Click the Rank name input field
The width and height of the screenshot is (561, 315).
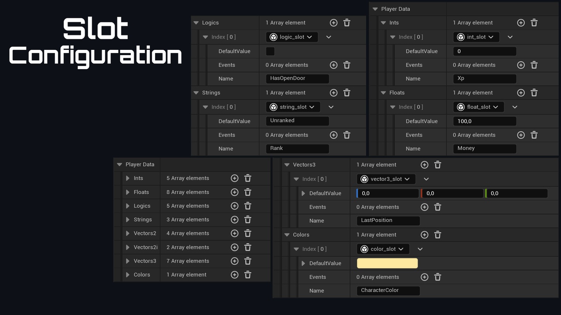(x=297, y=148)
